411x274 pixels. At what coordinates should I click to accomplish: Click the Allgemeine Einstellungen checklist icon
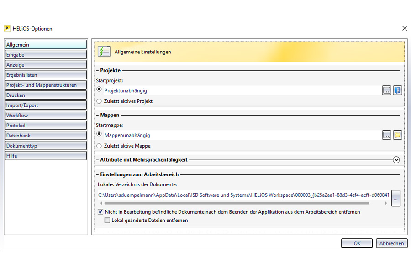coord(104,52)
